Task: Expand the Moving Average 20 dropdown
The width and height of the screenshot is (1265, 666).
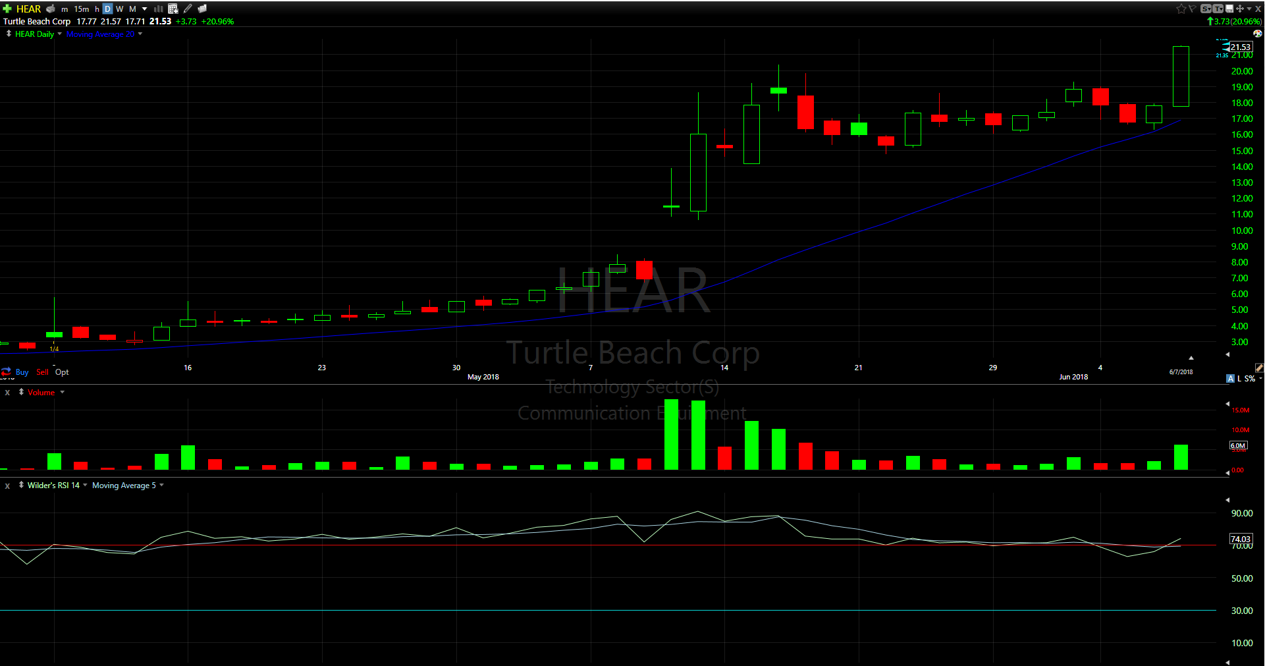Action: [140, 34]
